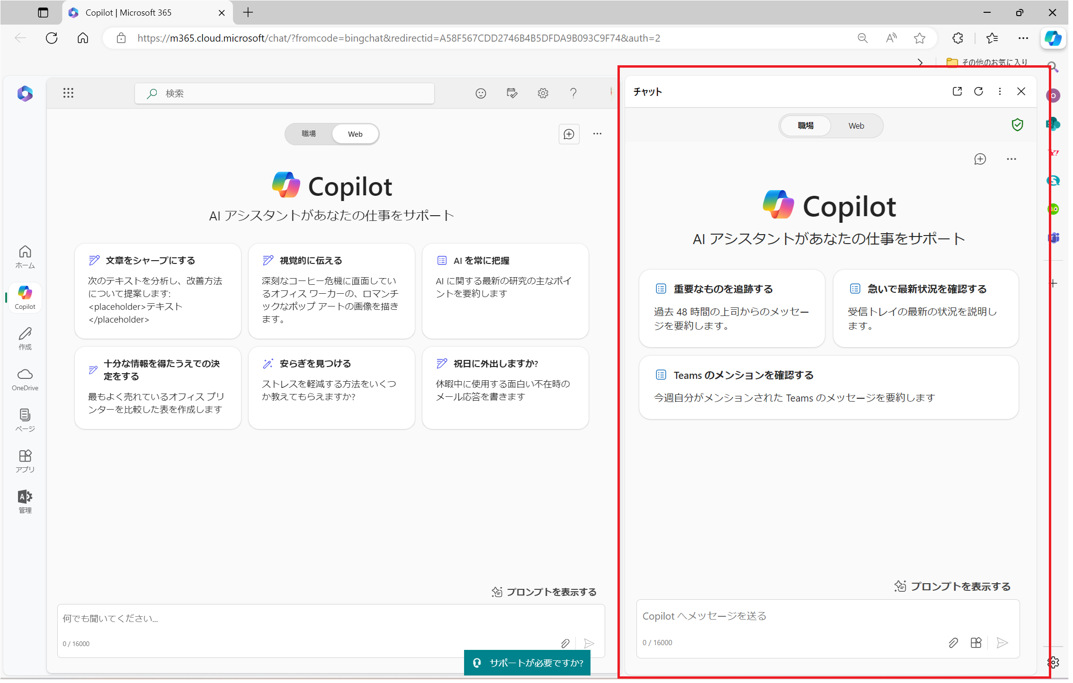1073x683 pixels.
Task: Open the tab actions menu icon
Action: point(43,13)
